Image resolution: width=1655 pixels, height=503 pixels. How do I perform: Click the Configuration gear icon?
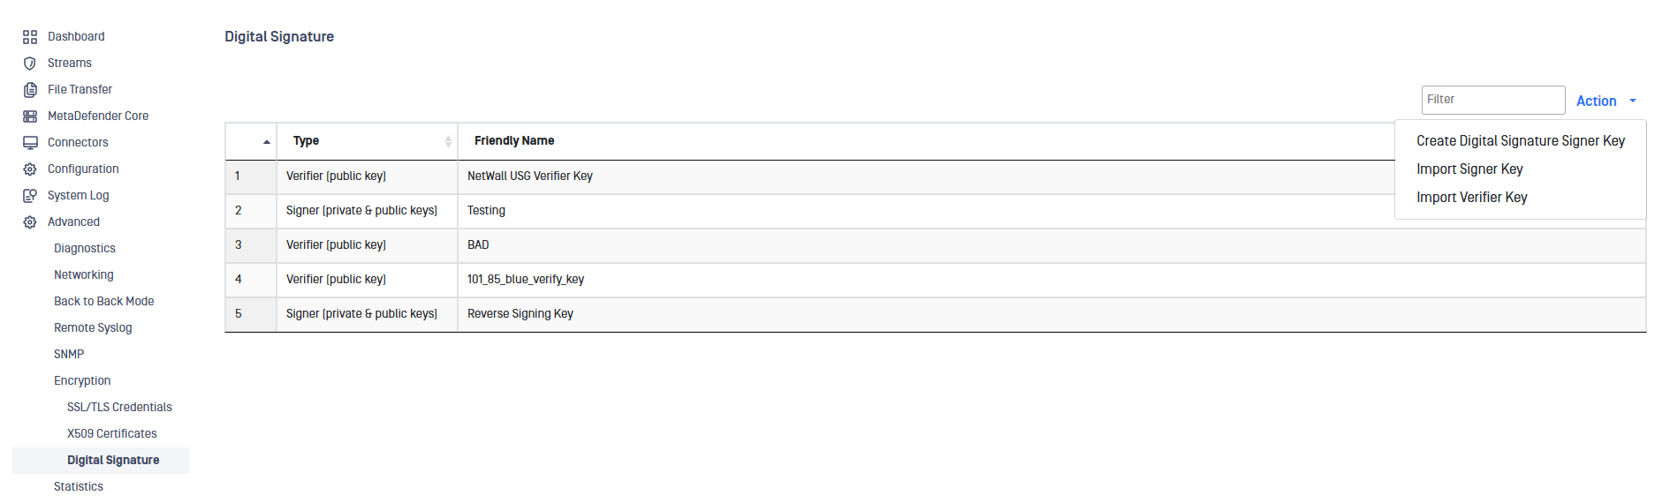(30, 169)
